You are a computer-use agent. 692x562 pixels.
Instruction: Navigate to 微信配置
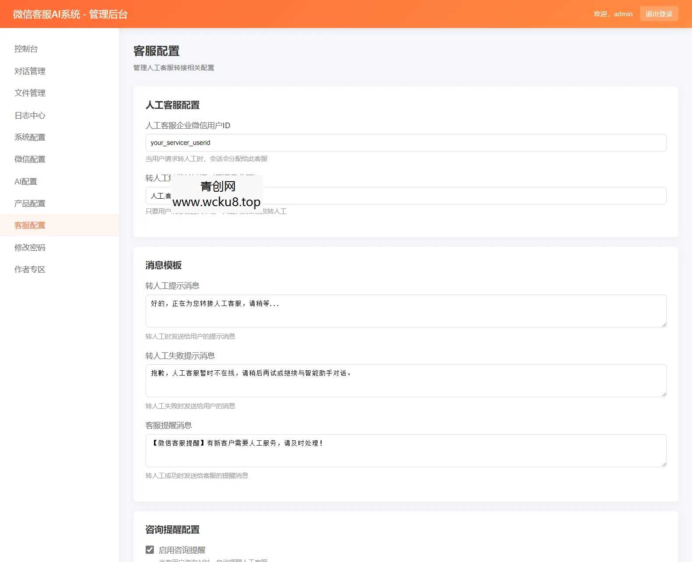point(59,159)
